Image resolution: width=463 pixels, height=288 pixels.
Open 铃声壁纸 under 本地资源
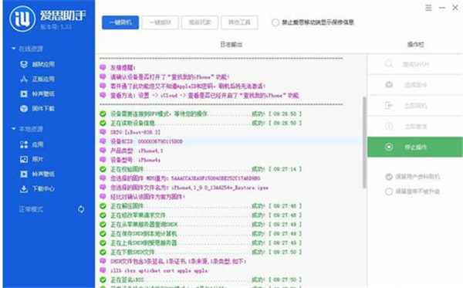37,174
